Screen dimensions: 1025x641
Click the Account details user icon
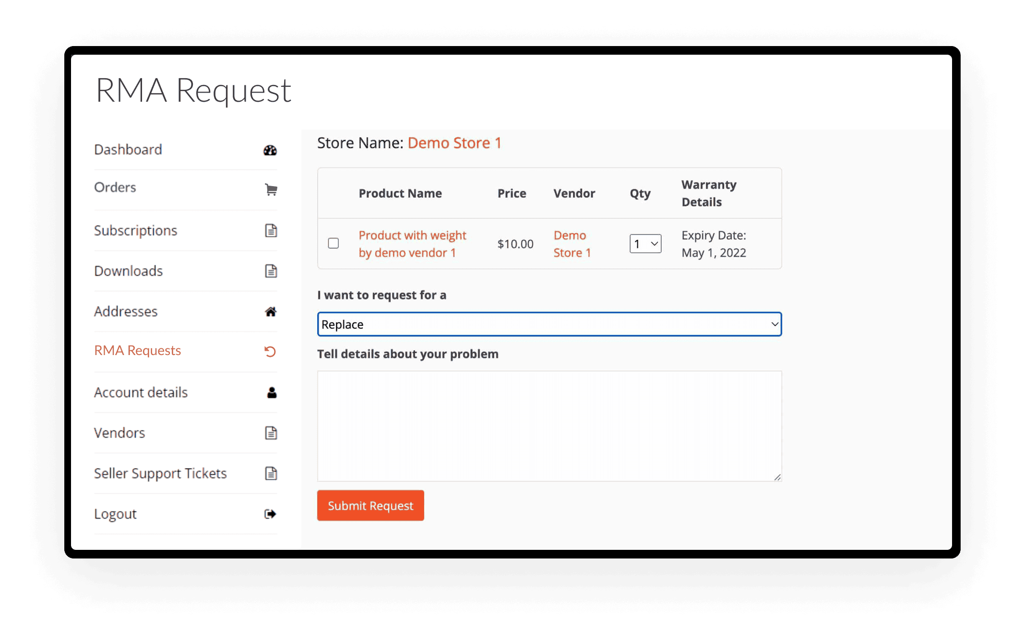(x=272, y=393)
